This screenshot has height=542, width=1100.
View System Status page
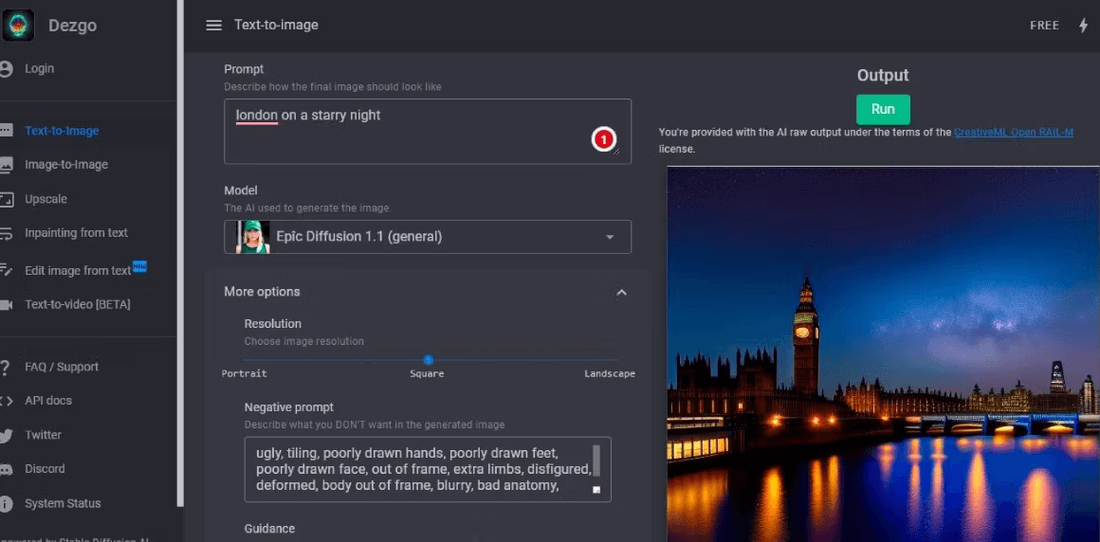pos(64,503)
